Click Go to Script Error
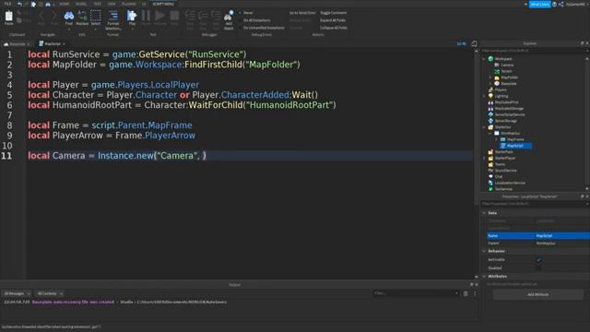 coord(302,13)
